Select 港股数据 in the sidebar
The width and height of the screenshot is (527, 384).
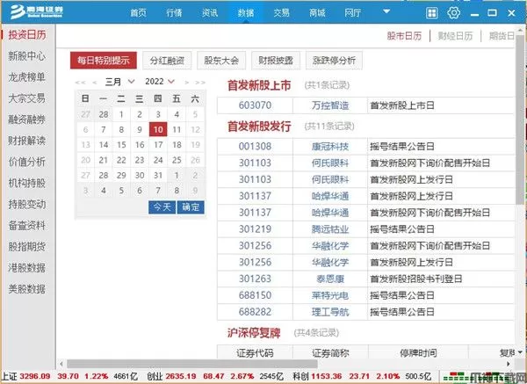[x=27, y=268]
